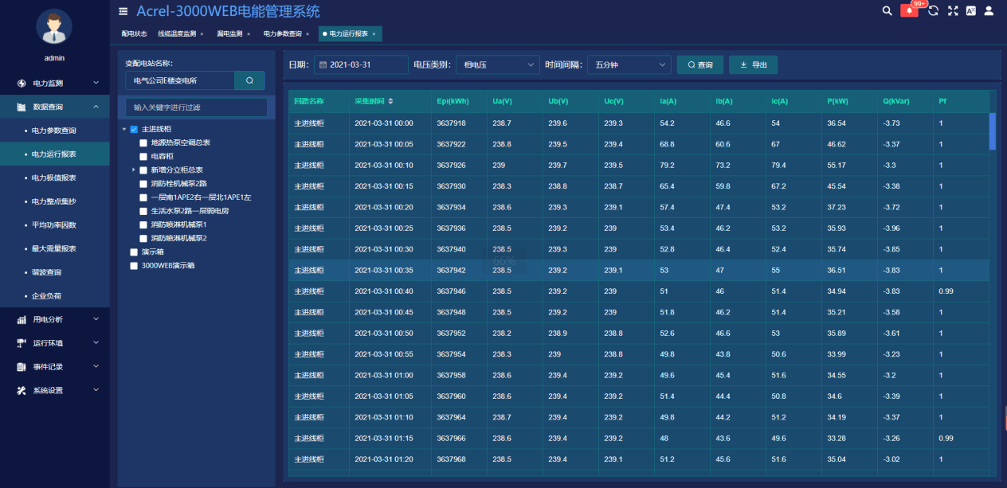Image resolution: width=1007 pixels, height=488 pixels.
Task: Check the 消防喷淋机械泵1 checkbox
Action: pyautogui.click(x=143, y=224)
